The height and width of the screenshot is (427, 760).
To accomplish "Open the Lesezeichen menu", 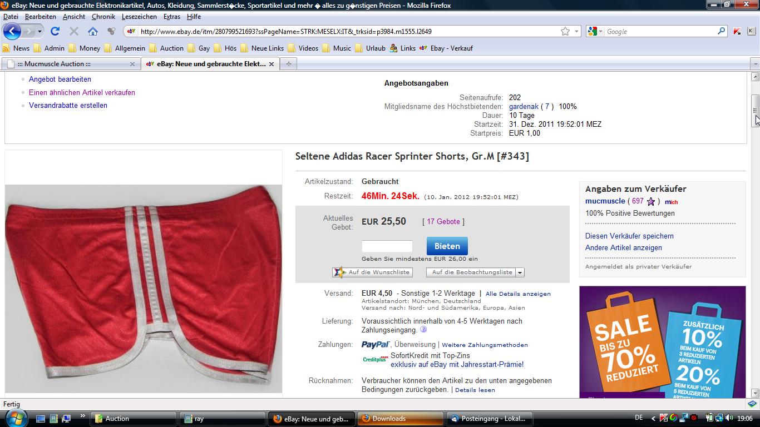I will [139, 17].
